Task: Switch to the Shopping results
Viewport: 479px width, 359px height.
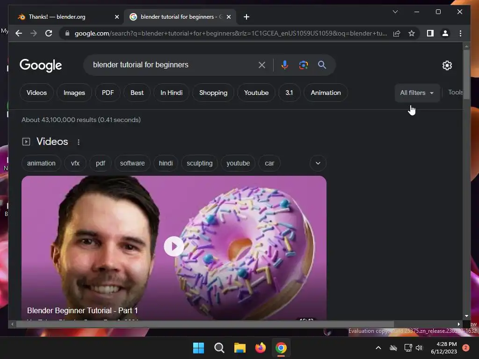Action: click(x=213, y=93)
